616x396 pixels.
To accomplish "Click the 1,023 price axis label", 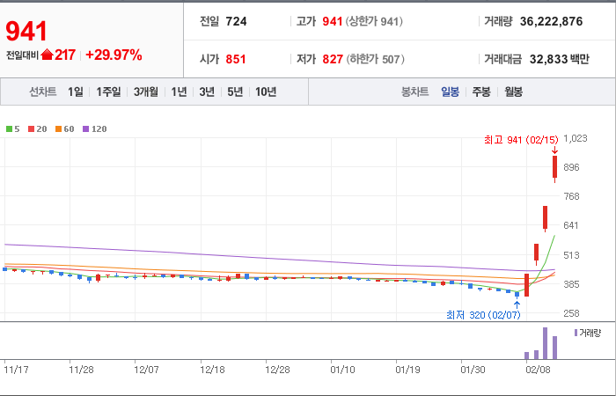I will tap(576, 138).
